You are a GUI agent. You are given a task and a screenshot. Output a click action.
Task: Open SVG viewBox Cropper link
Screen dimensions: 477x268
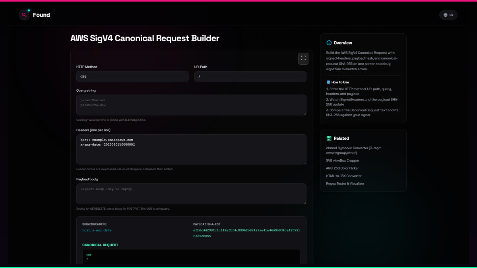coord(343,160)
